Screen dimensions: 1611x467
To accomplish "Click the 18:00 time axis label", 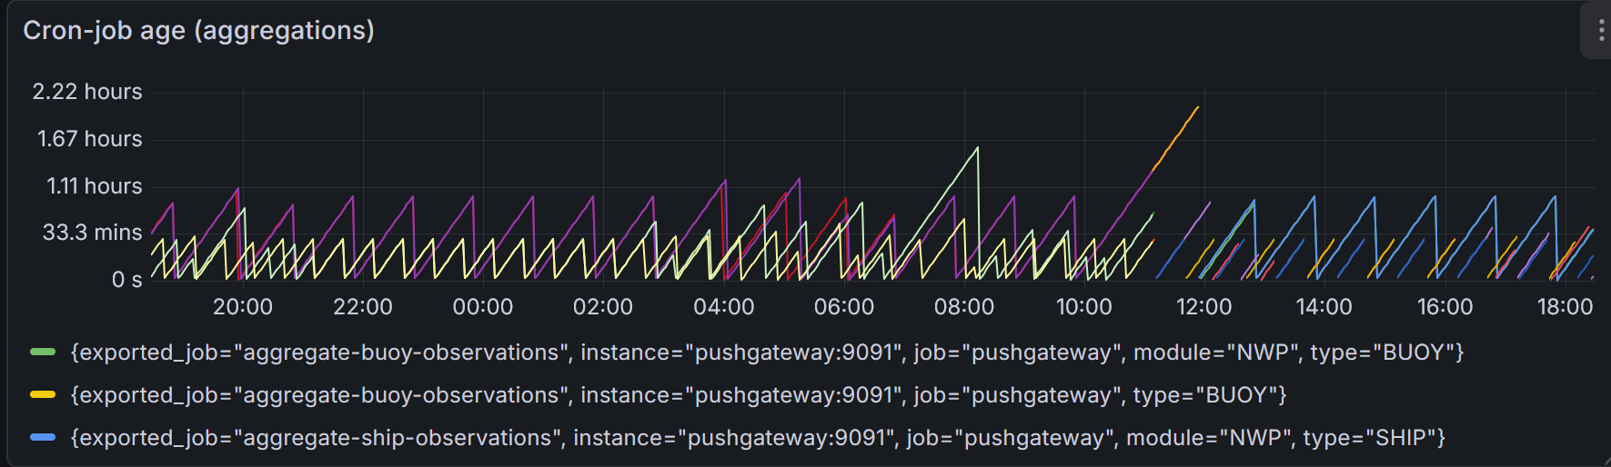I will coord(1565,307).
